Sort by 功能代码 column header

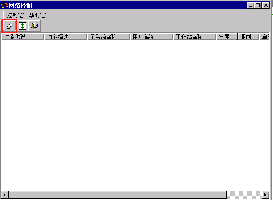(22, 37)
